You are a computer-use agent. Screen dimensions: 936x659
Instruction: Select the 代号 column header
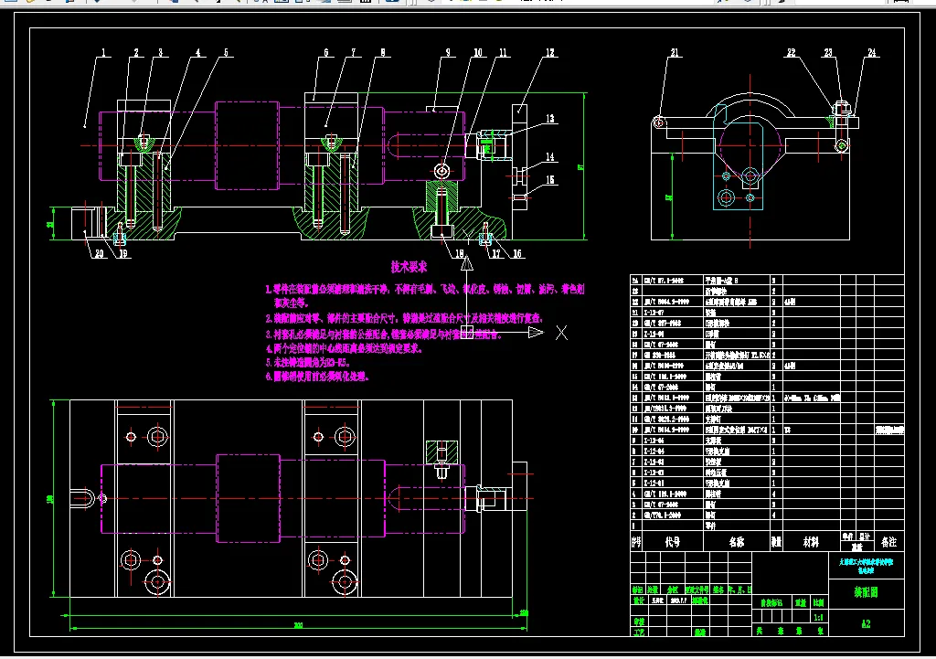tap(672, 541)
